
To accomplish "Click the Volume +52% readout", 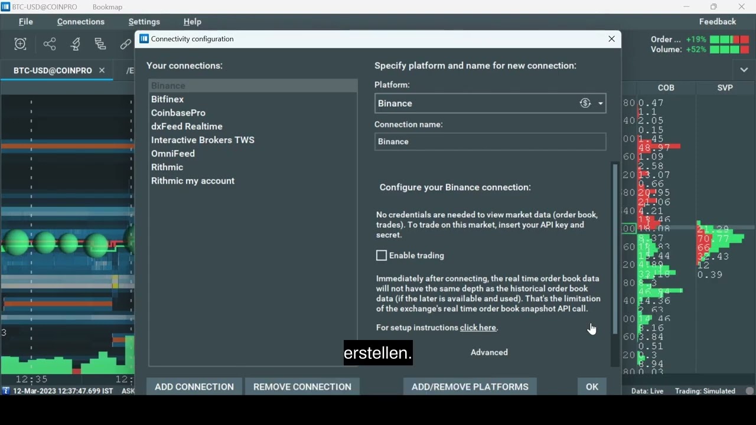I will tap(679, 50).
